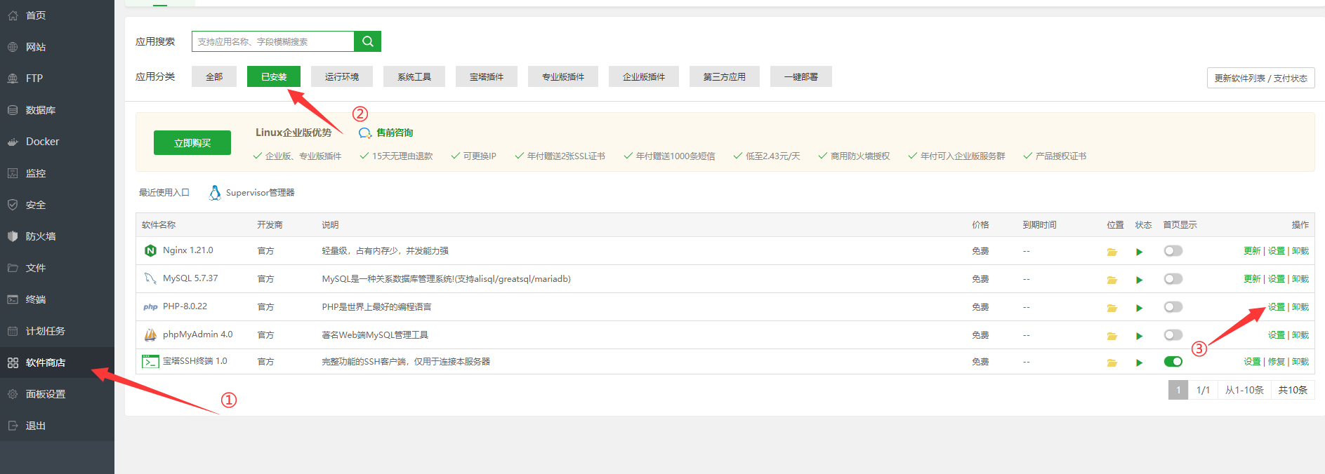Click the PHP-8.0.22 play status icon
The image size is (1325, 474).
pyautogui.click(x=1139, y=308)
